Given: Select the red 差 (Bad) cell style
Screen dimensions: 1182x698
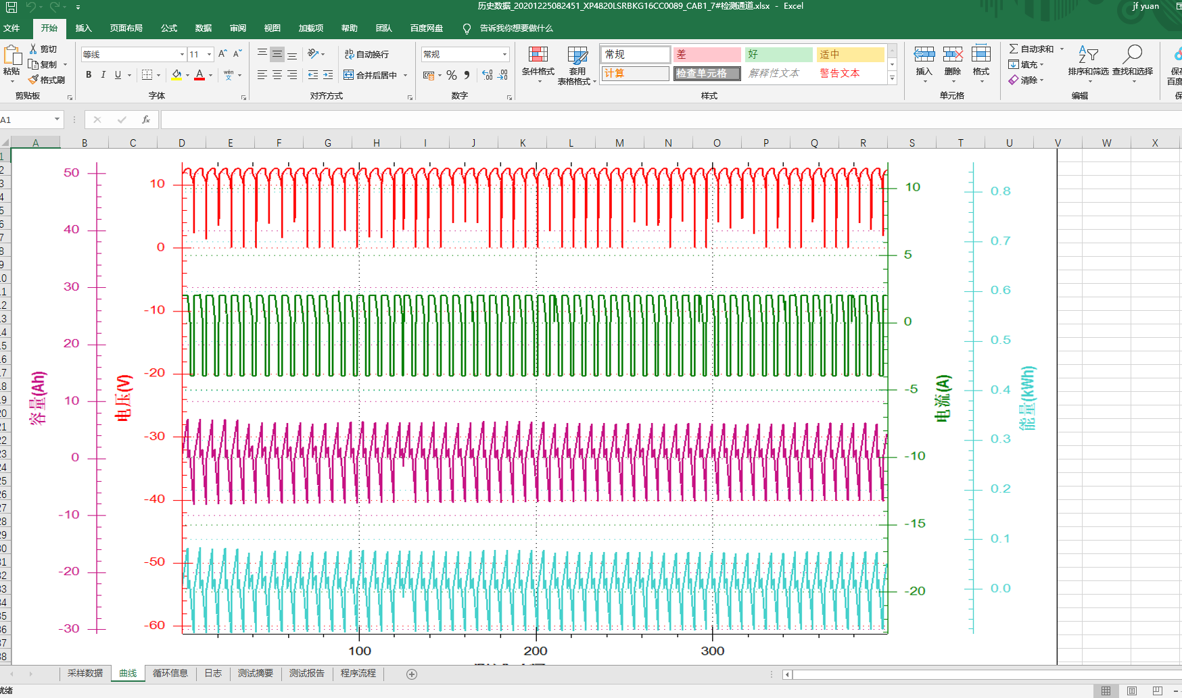Looking at the screenshot, I should tap(707, 54).
